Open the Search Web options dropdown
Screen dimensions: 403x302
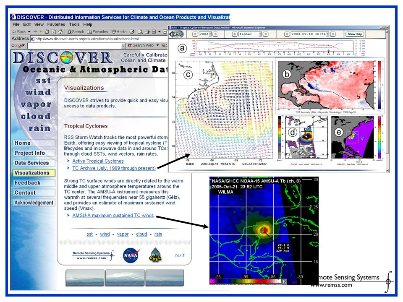point(157,45)
